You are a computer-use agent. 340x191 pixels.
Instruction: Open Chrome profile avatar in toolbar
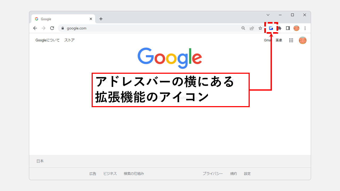(x=296, y=28)
